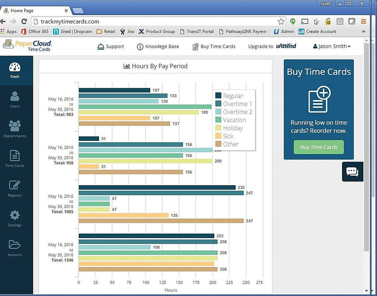
Task: Open the Time Cards sidebar icon
Action: (x=15, y=159)
